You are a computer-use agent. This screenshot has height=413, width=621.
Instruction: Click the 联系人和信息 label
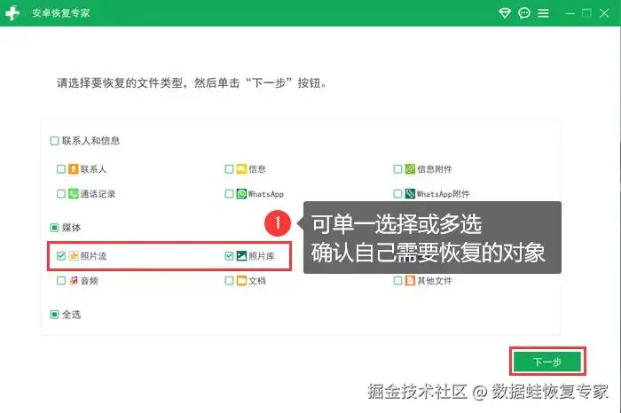(x=90, y=141)
